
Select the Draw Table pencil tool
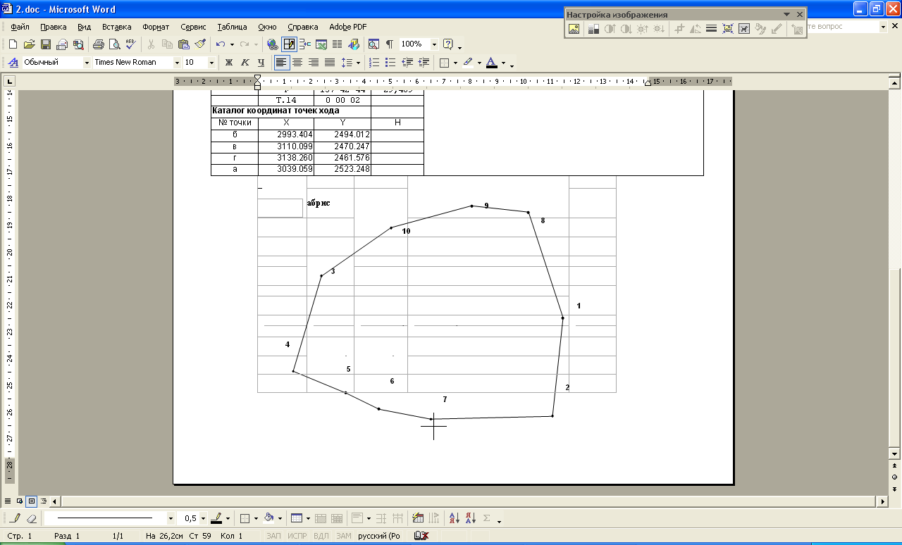click(x=16, y=518)
